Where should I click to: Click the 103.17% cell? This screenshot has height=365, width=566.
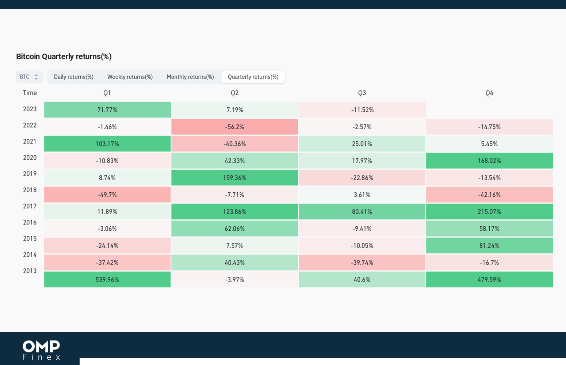click(107, 144)
